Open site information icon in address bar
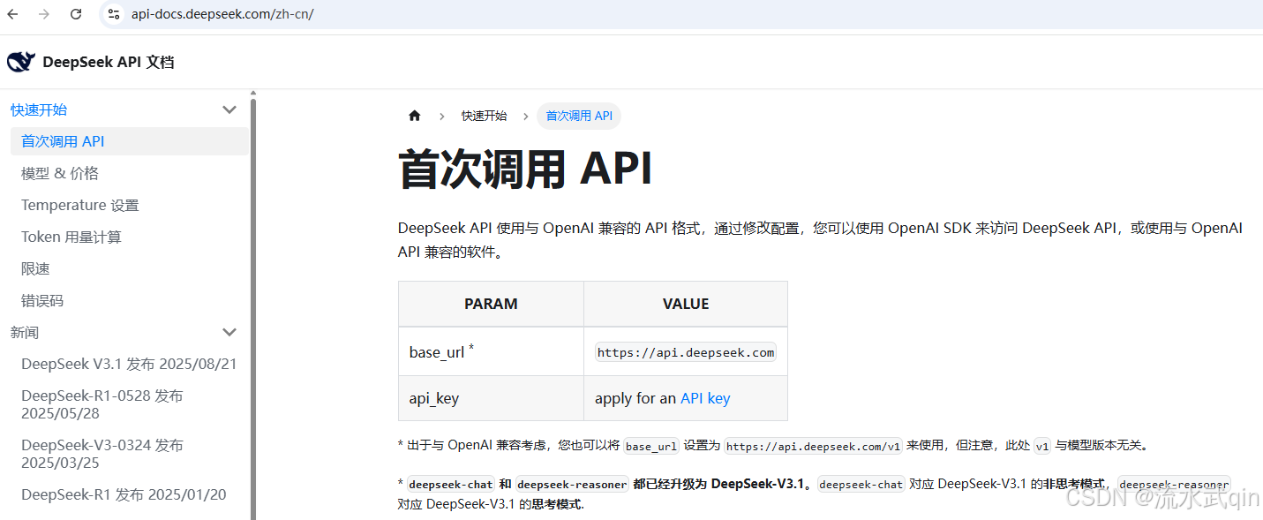 pyautogui.click(x=113, y=14)
